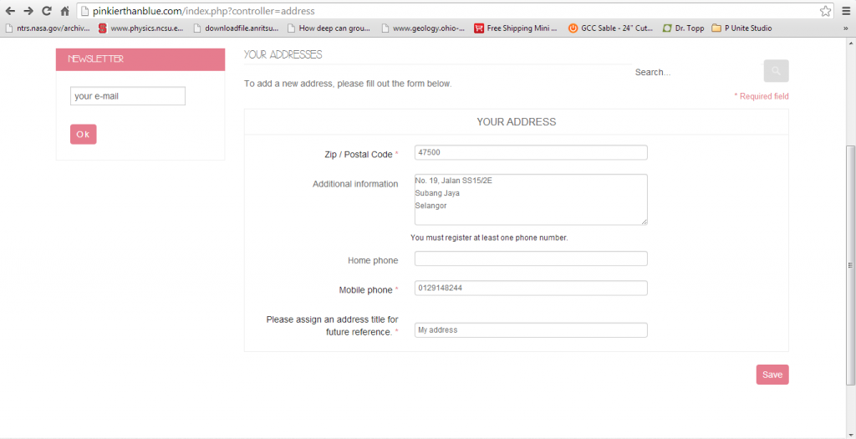Image resolution: width=856 pixels, height=439 pixels.
Task: Focus the Zip / Postal Code field
Action: [531, 152]
